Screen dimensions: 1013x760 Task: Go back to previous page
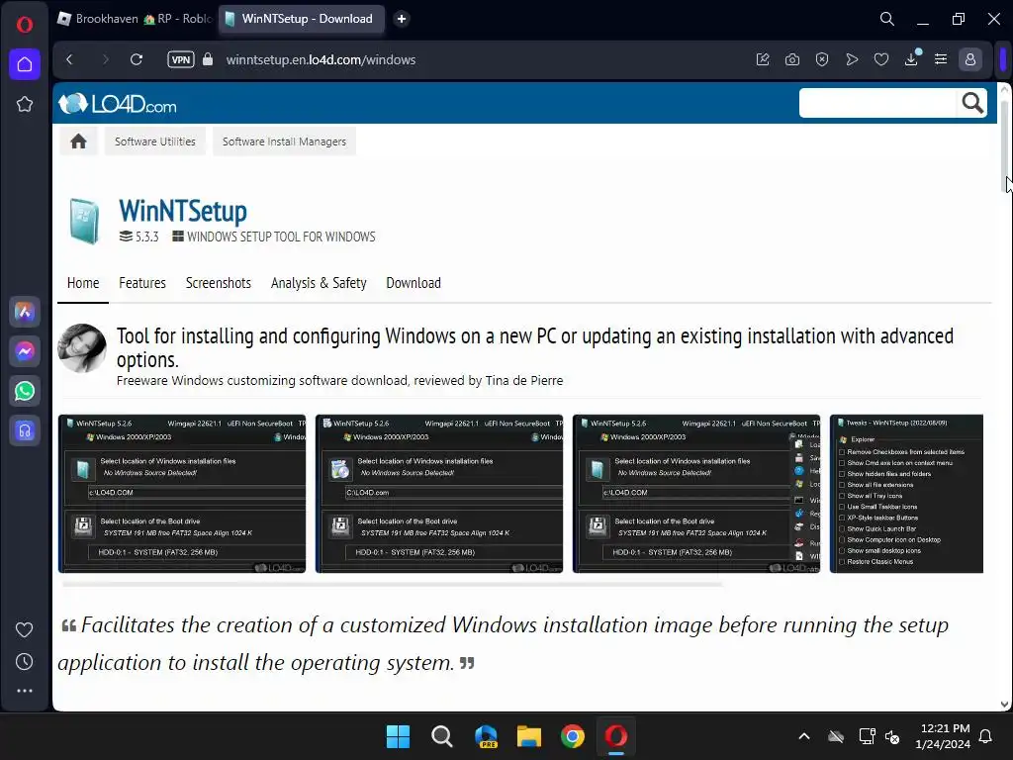tap(70, 59)
